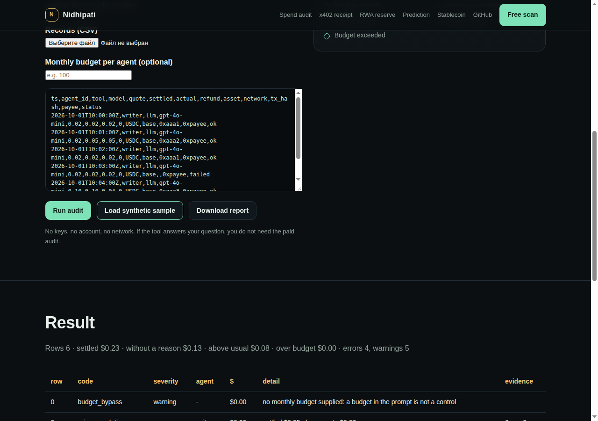Image resolution: width=598 pixels, height=421 pixels.
Task: Click the Выберите файл file chooser button
Action: click(x=72, y=43)
